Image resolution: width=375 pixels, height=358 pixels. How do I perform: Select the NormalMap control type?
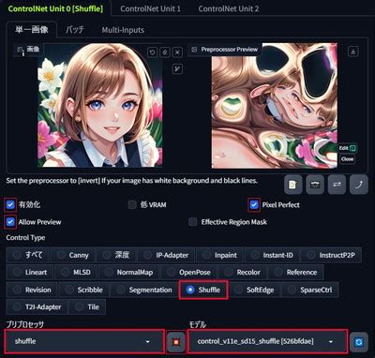click(129, 272)
